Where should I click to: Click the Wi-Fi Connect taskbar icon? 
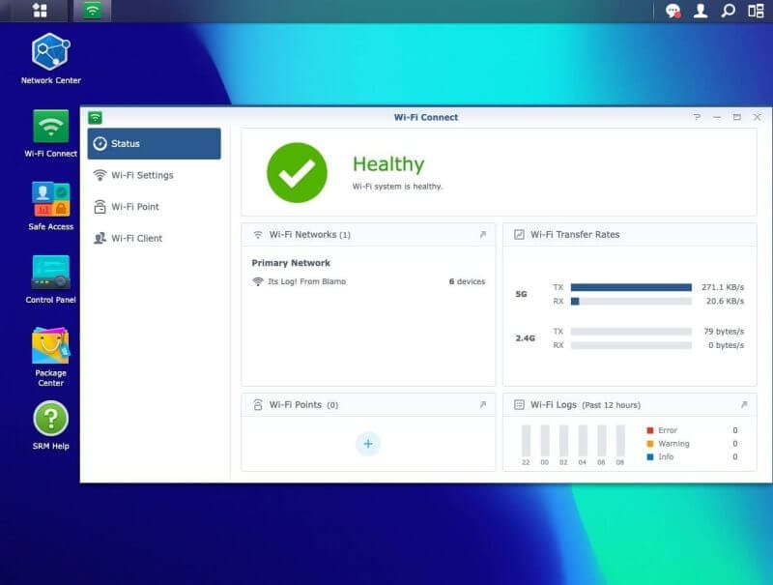point(92,12)
